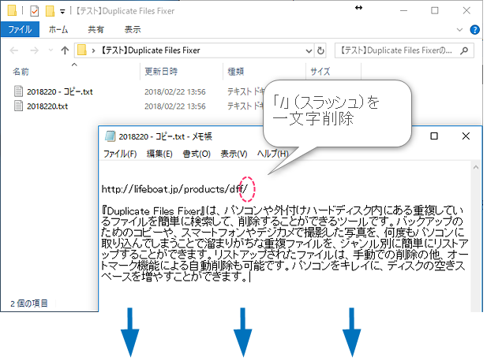Click the Explorer help question mark icon
The image size is (487, 361).
(474, 30)
